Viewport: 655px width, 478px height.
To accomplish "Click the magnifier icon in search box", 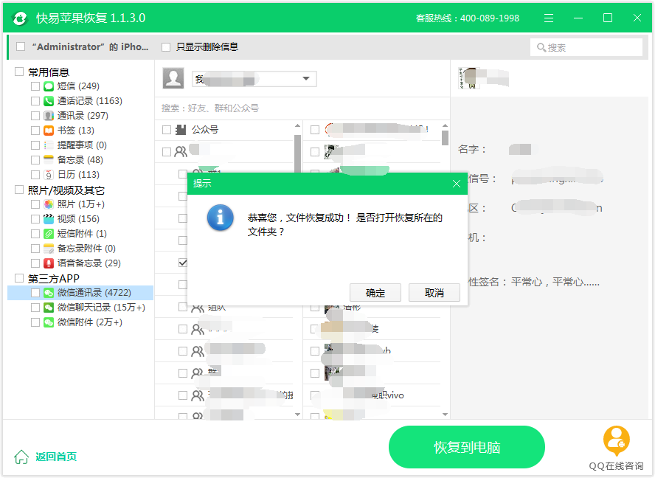I will point(541,48).
